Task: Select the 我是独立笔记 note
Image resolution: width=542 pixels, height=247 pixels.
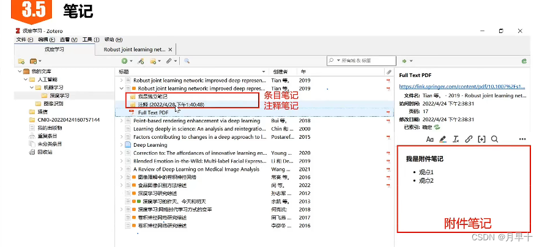Action: (x=153, y=97)
